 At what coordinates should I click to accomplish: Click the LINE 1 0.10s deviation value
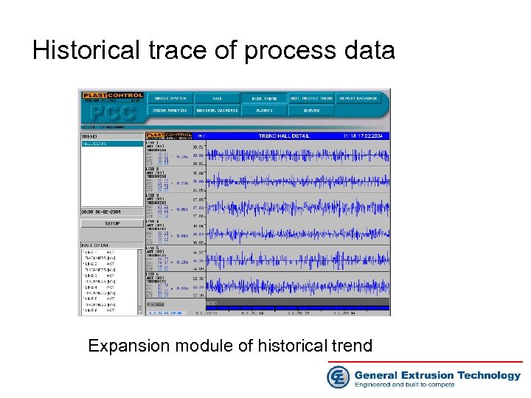click(182, 157)
